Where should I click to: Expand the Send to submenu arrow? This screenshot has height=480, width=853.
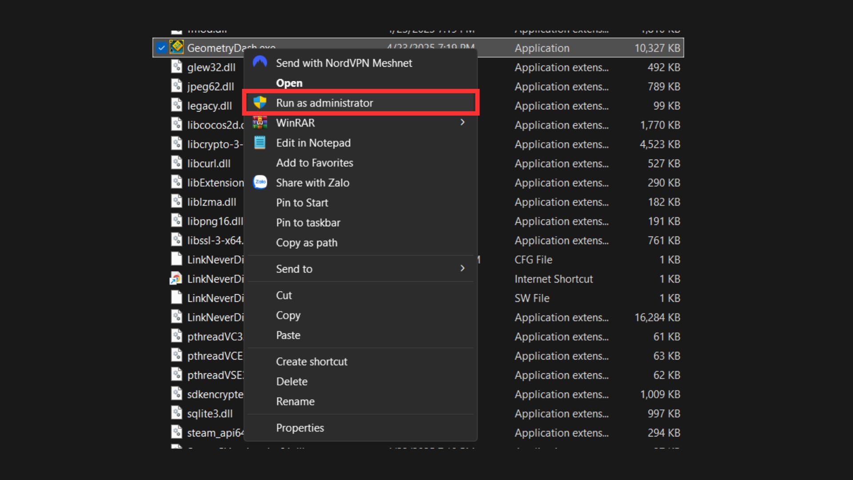point(462,268)
